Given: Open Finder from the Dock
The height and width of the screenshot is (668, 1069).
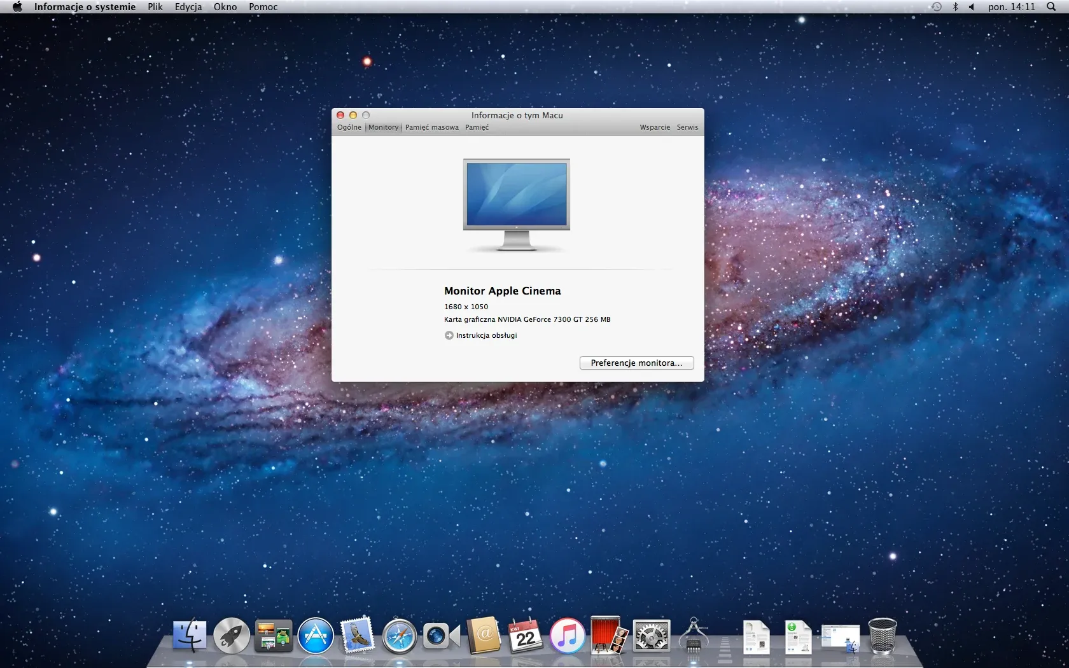Looking at the screenshot, I should click(190, 636).
